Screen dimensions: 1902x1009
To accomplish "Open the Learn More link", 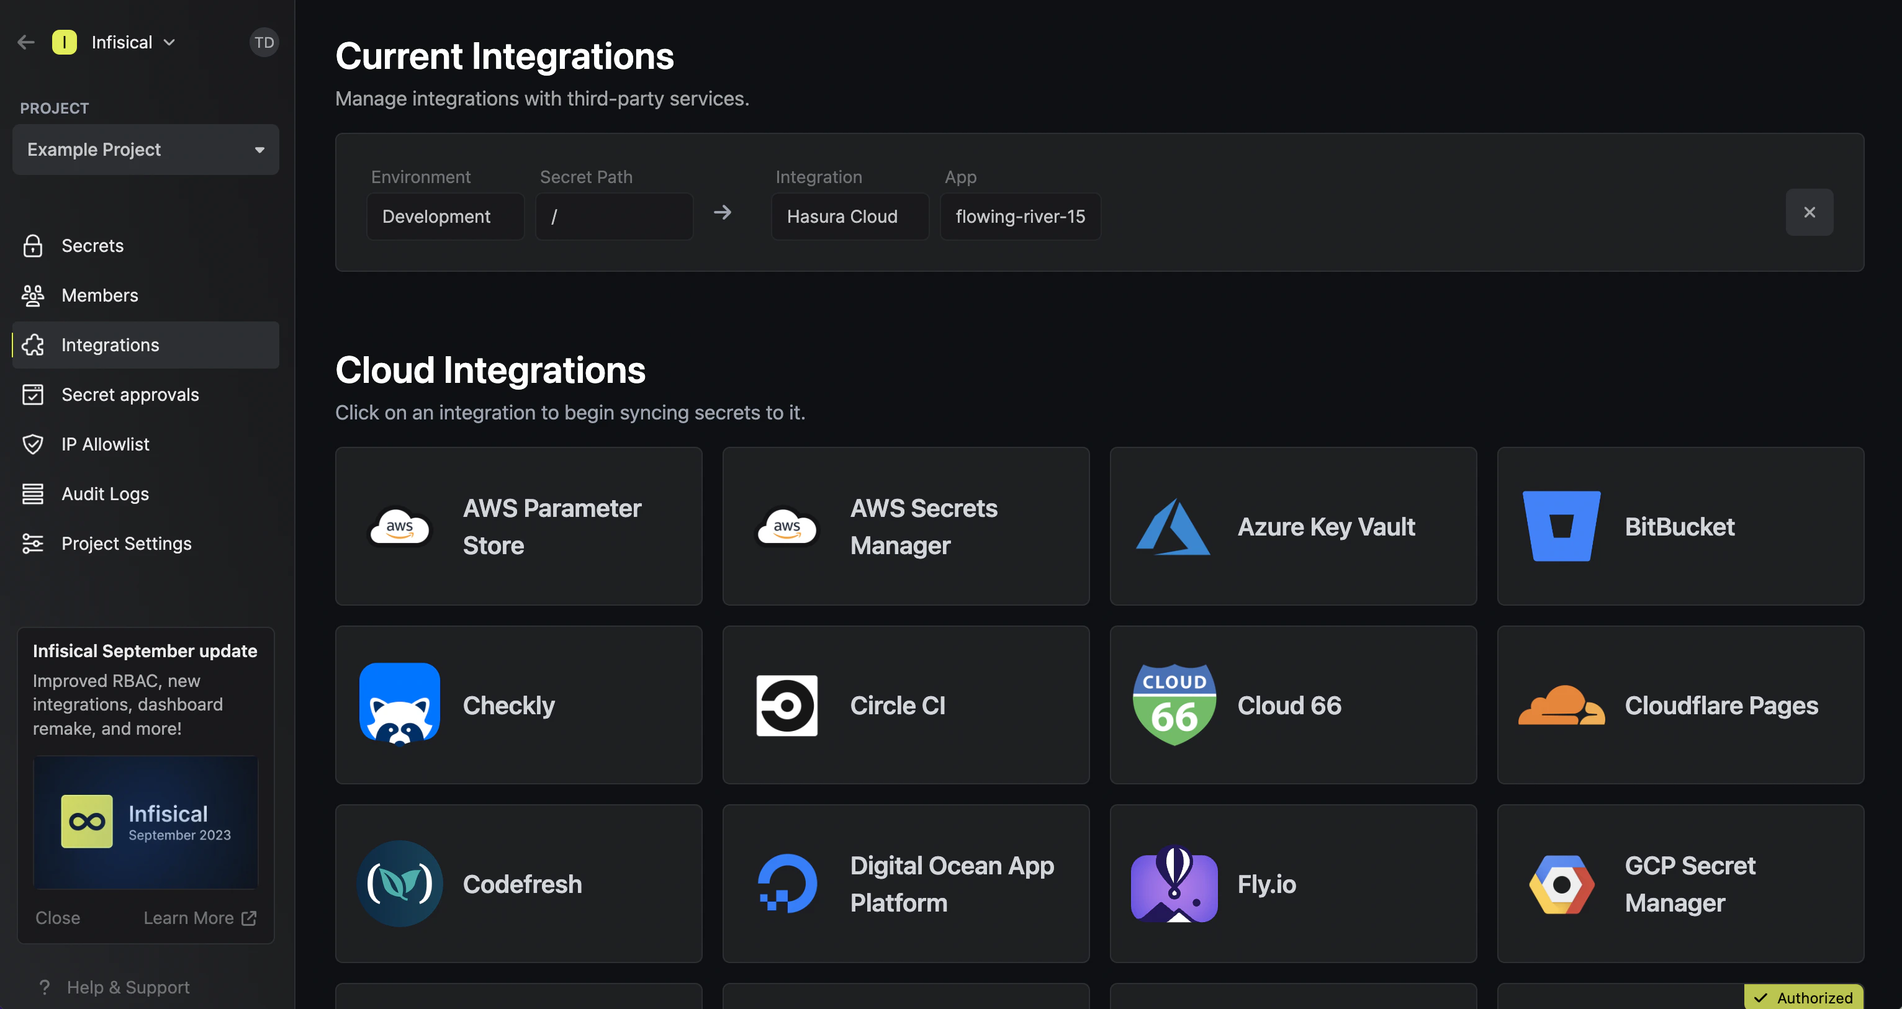I will (199, 918).
